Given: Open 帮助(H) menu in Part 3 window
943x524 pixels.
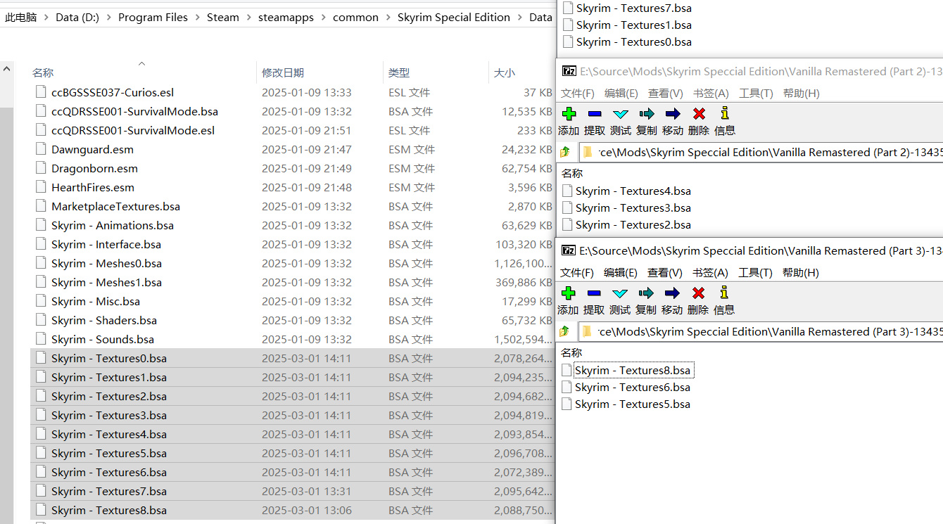Looking at the screenshot, I should (x=801, y=272).
